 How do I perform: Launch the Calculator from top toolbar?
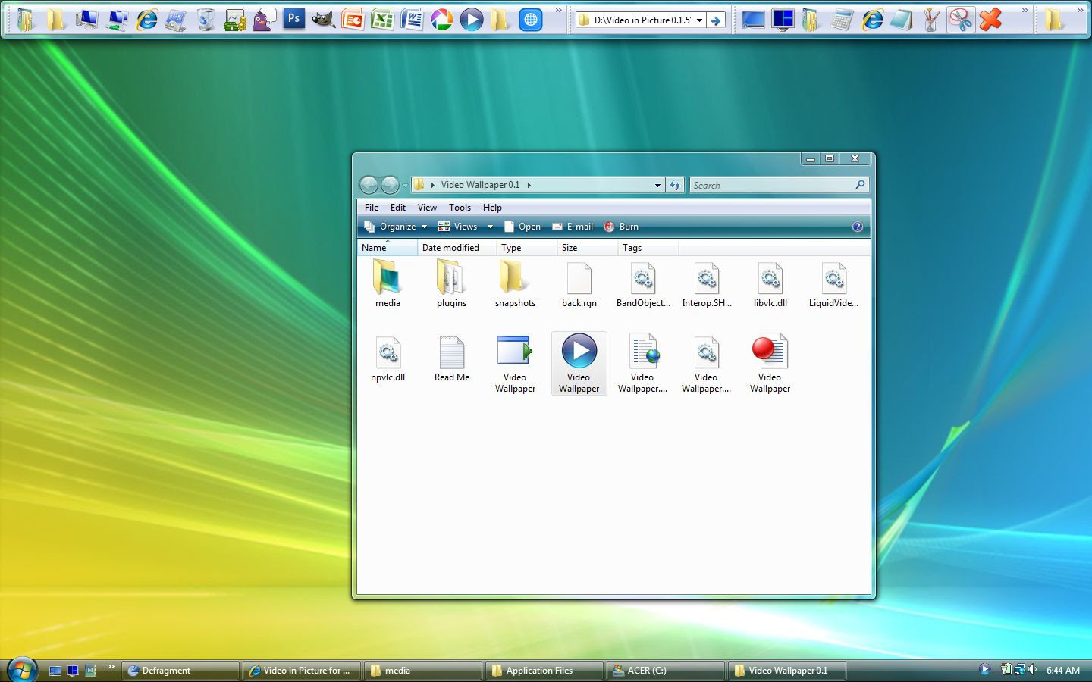tap(841, 20)
